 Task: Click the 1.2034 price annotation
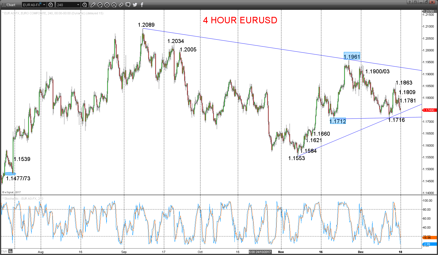point(176,41)
